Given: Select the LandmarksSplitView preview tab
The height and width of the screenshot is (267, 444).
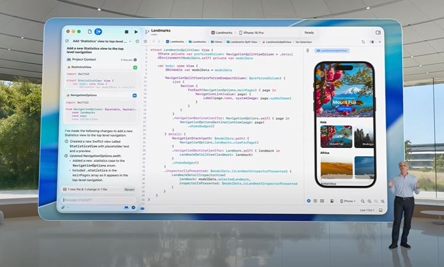Looking at the screenshot, I should [x=332, y=51].
